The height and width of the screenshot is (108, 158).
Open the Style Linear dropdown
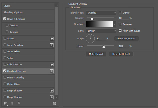coord(101,31)
